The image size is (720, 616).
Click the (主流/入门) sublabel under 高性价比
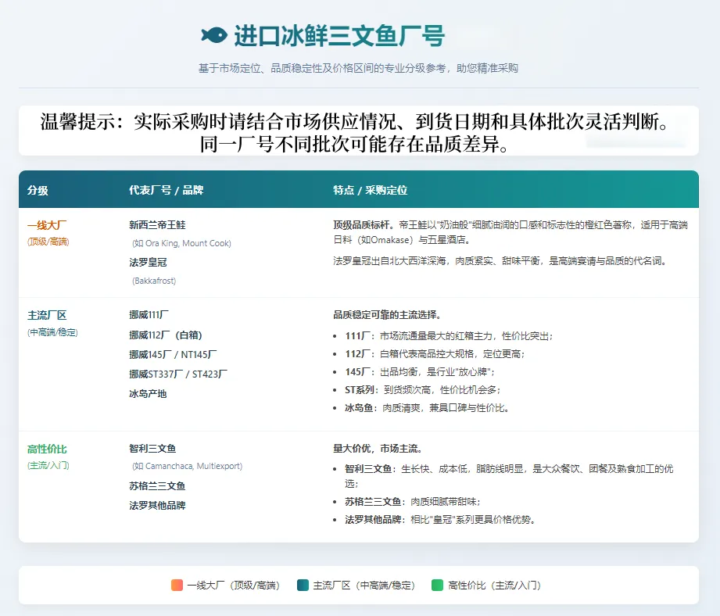point(48,465)
